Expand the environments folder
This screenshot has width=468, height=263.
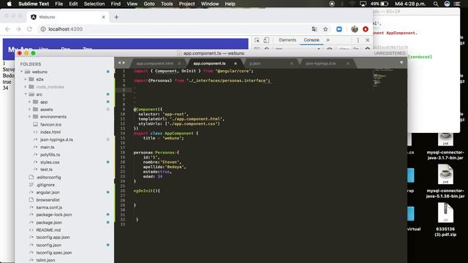pyautogui.click(x=29, y=117)
